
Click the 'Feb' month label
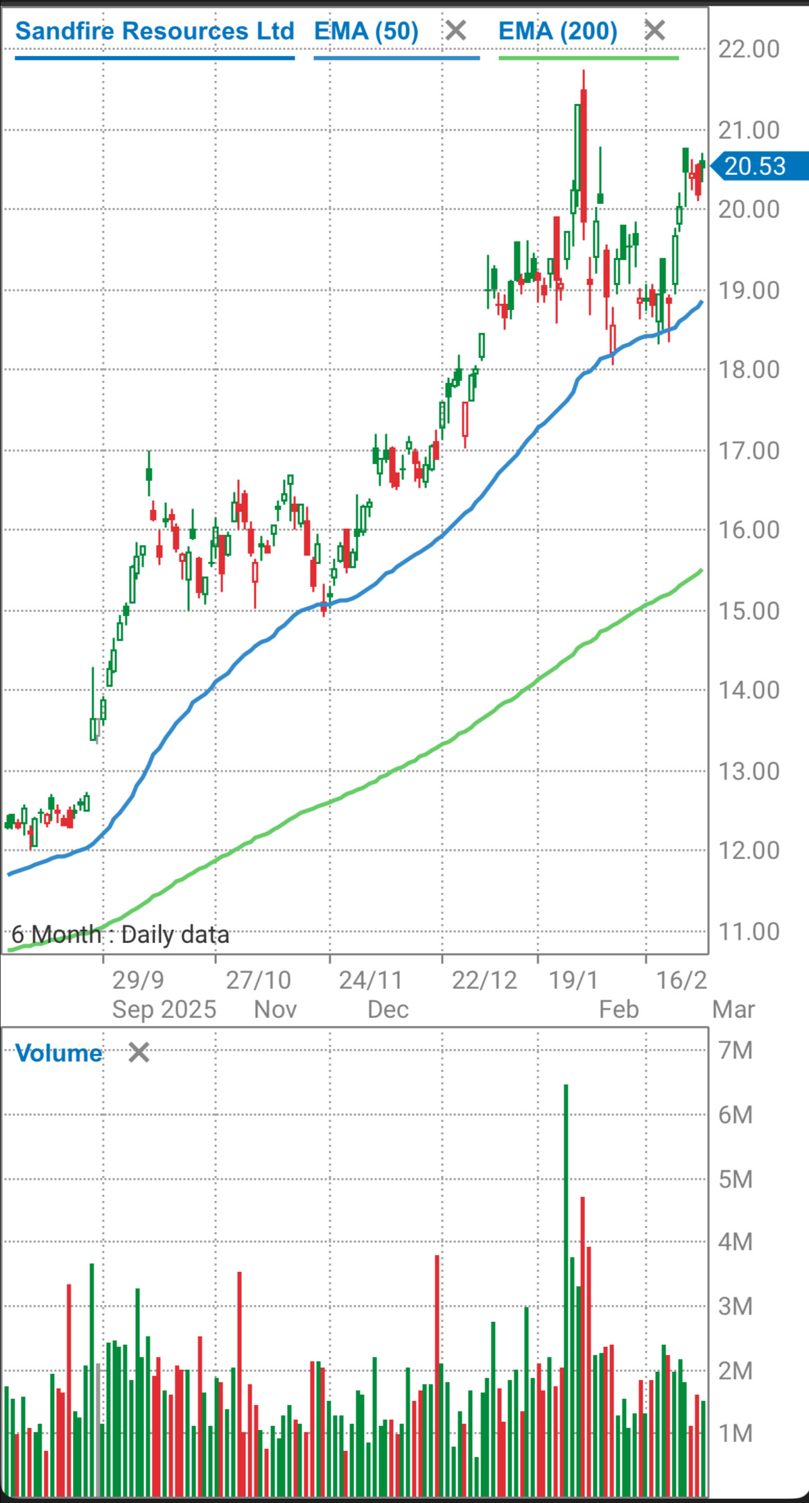619,1009
